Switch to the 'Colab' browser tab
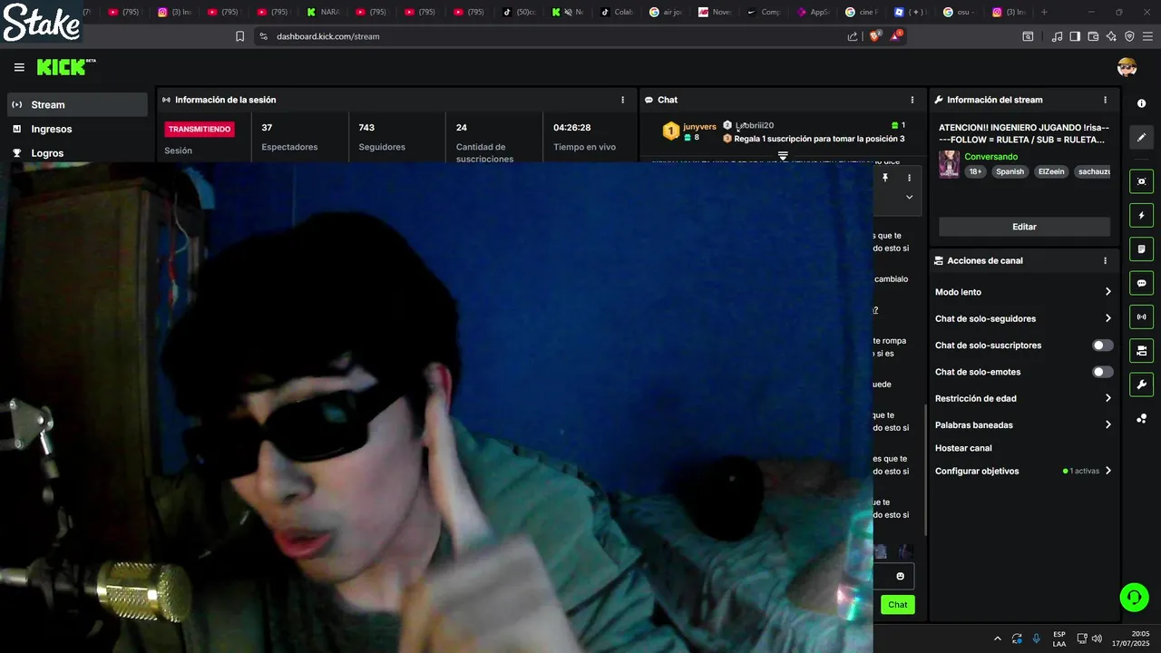The width and height of the screenshot is (1161, 653). [x=618, y=13]
